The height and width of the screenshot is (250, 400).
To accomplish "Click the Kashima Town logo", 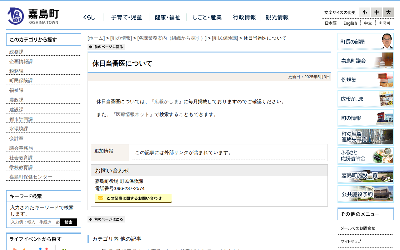I will 33,16.
